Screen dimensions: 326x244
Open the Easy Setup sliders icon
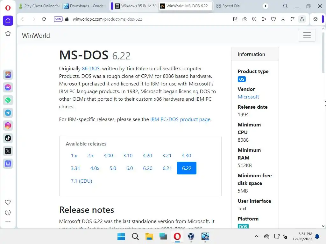293,19
